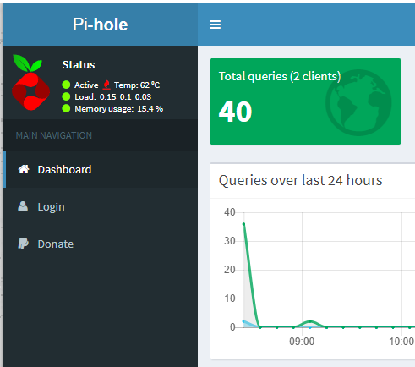Click the red temperature flame icon
Image resolution: width=415 pixels, height=367 pixels.
(x=106, y=85)
